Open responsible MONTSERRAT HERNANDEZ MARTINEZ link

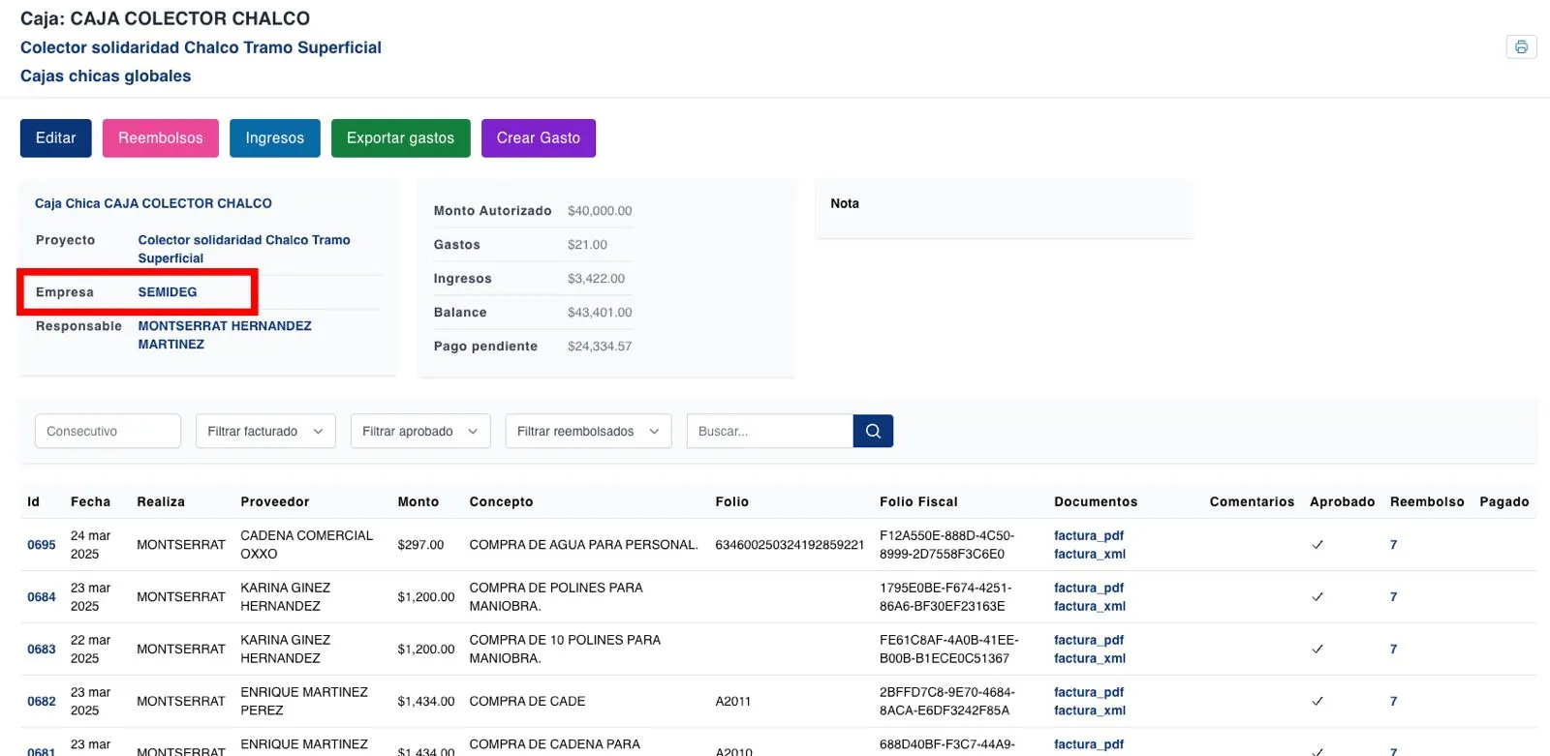(224, 335)
